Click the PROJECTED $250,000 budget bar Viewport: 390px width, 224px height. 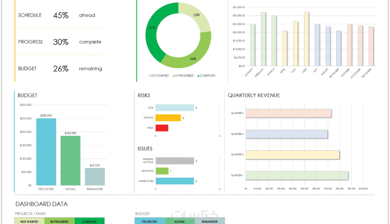(46, 152)
